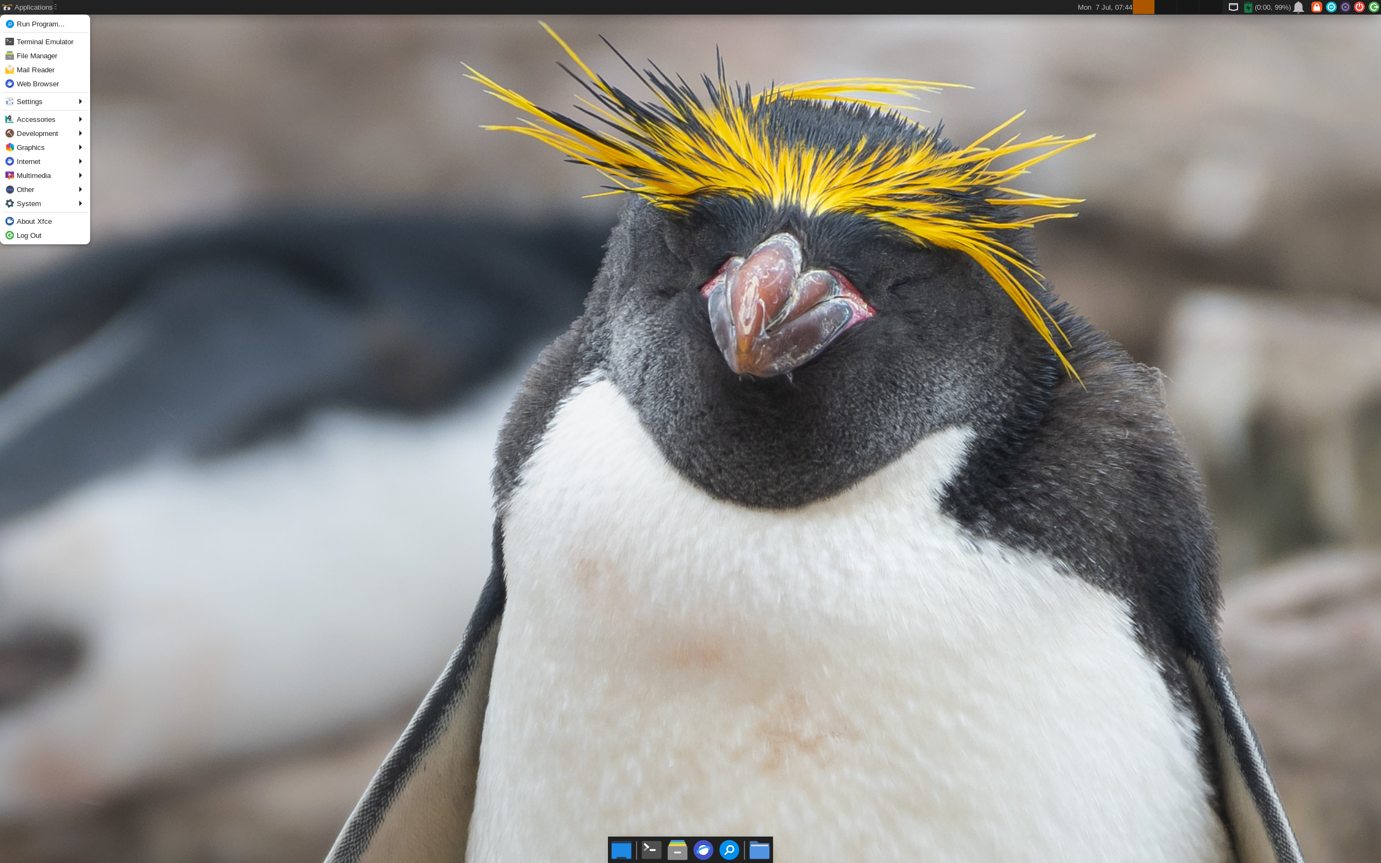Launch web browser planet icon in dock
Screen dimensions: 1381x863
pos(703,850)
